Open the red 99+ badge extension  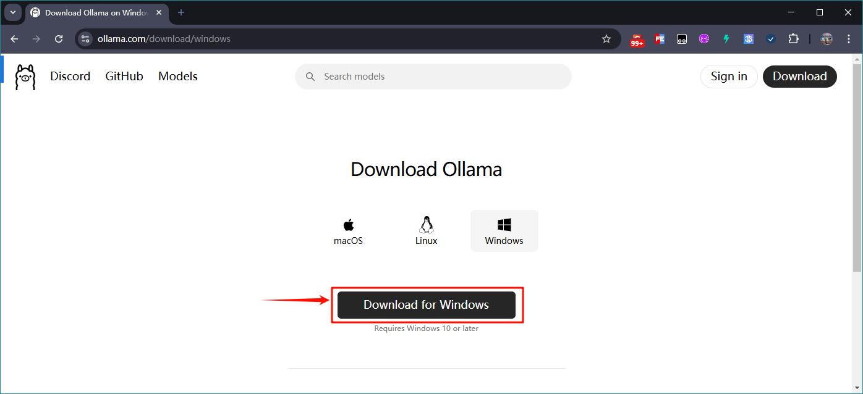point(637,38)
